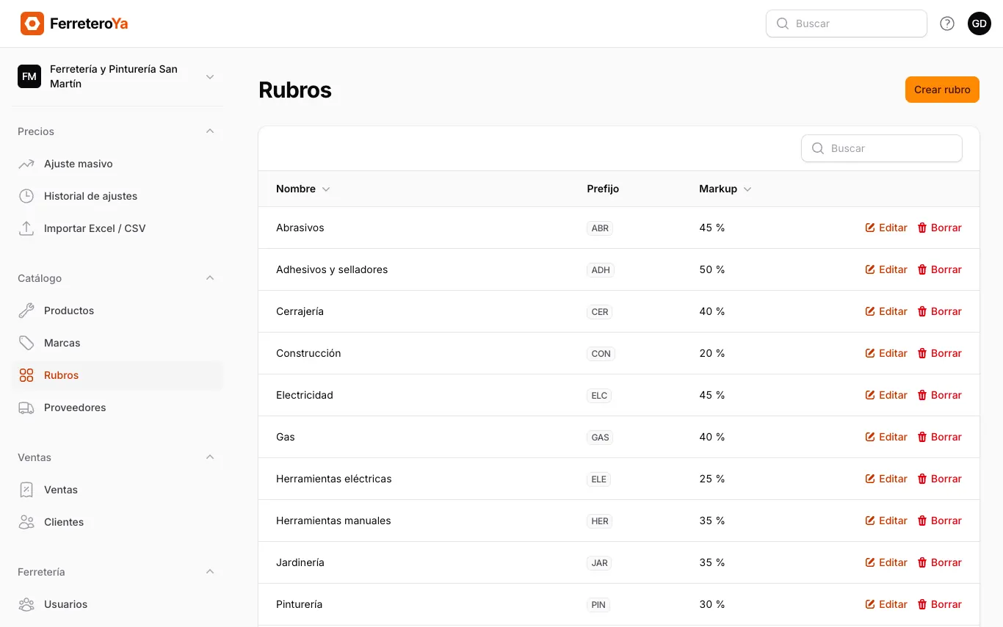Delete the Herramientas manuales rubro
Screen dimensions: 1003x627
tap(939, 521)
